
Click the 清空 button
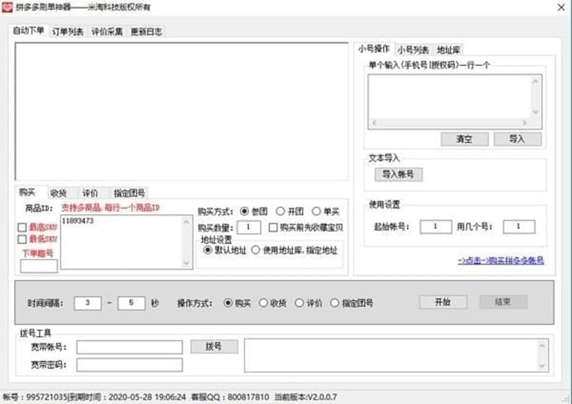pyautogui.click(x=464, y=139)
